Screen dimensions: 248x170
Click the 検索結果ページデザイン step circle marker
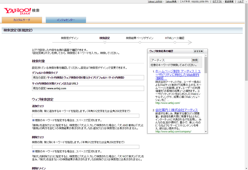tap(140, 42)
